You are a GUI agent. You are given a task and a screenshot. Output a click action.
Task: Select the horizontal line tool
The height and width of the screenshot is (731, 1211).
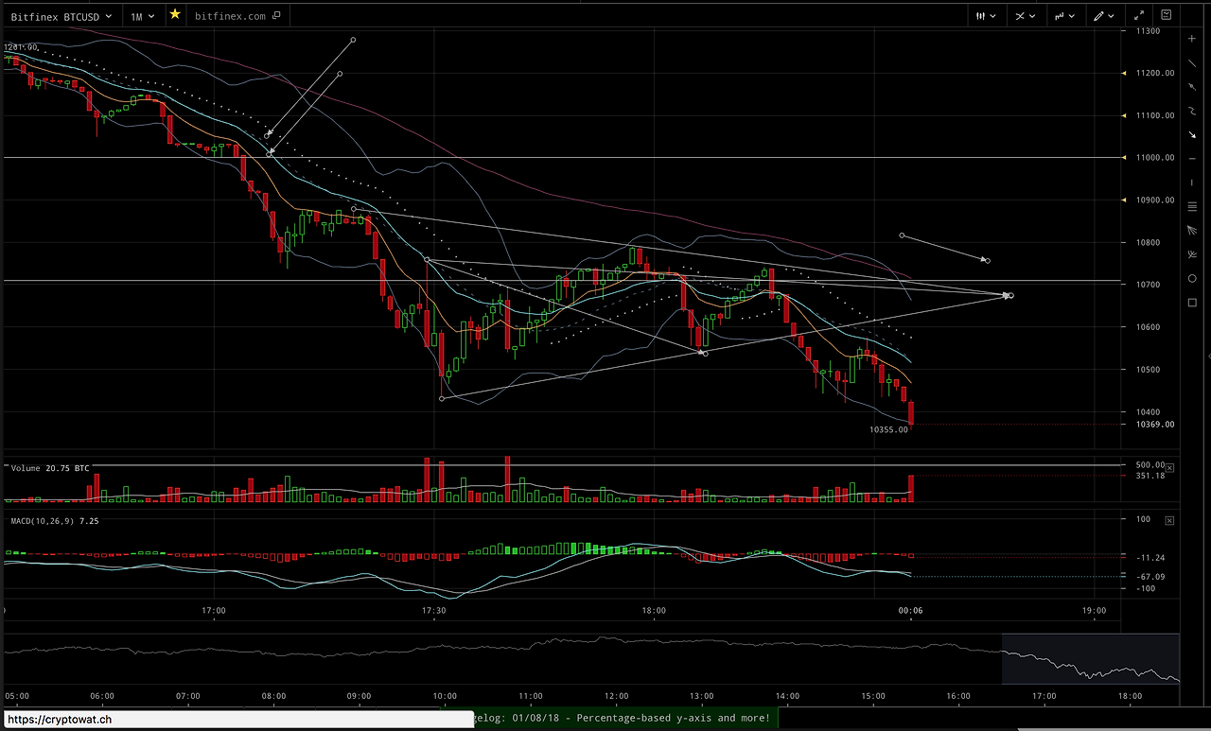(x=1192, y=159)
